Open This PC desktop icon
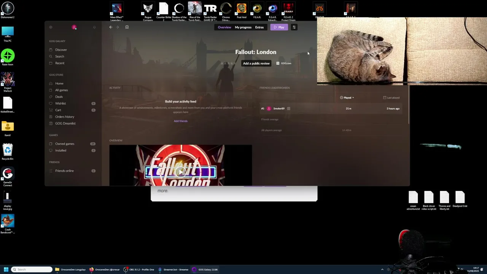This screenshot has width=487, height=274. coord(8,34)
